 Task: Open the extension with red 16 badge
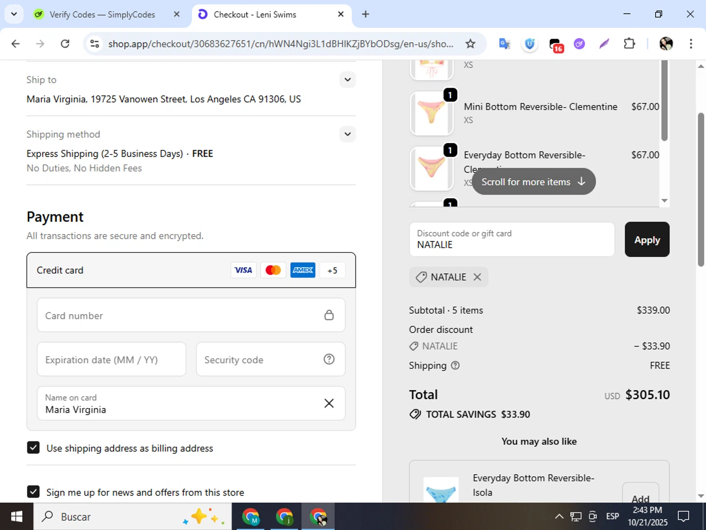point(556,45)
